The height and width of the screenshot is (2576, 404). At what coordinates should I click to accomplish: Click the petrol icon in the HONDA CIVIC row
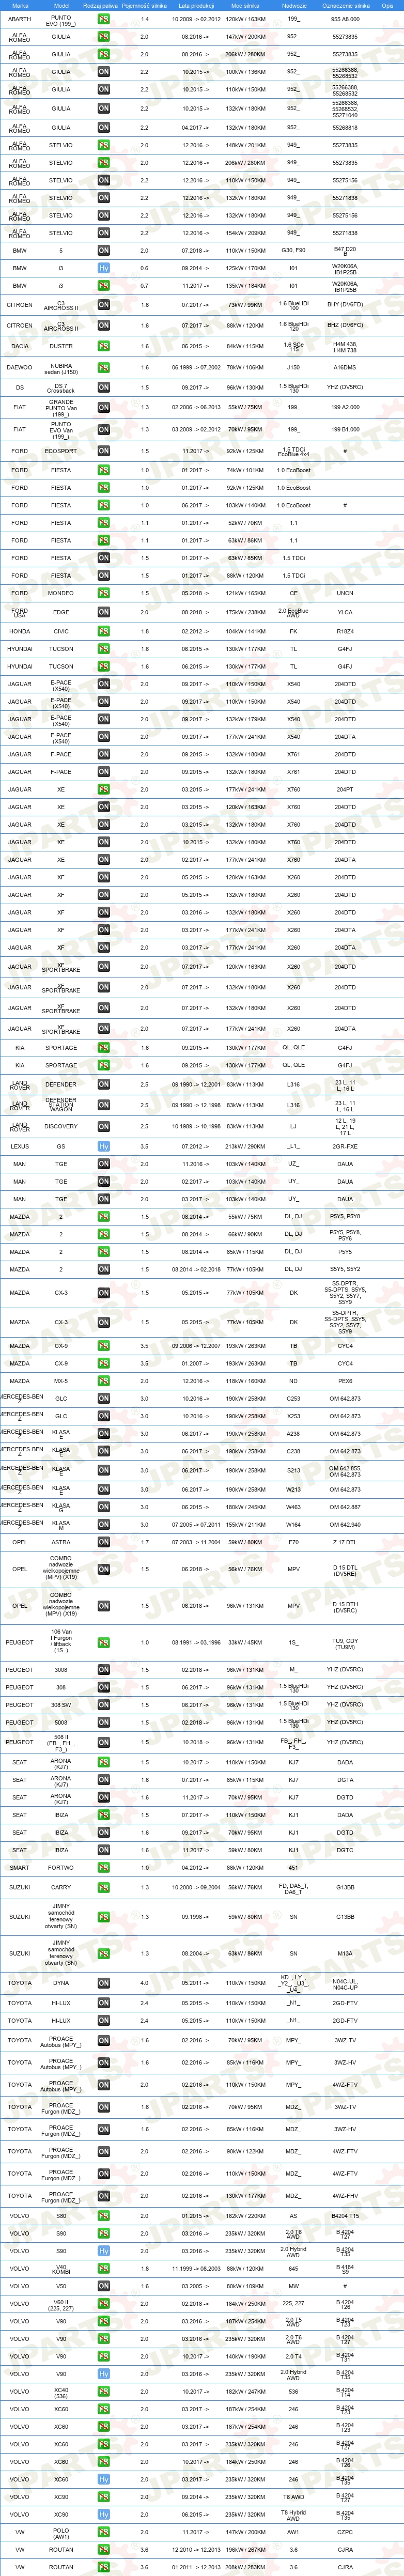(x=104, y=631)
